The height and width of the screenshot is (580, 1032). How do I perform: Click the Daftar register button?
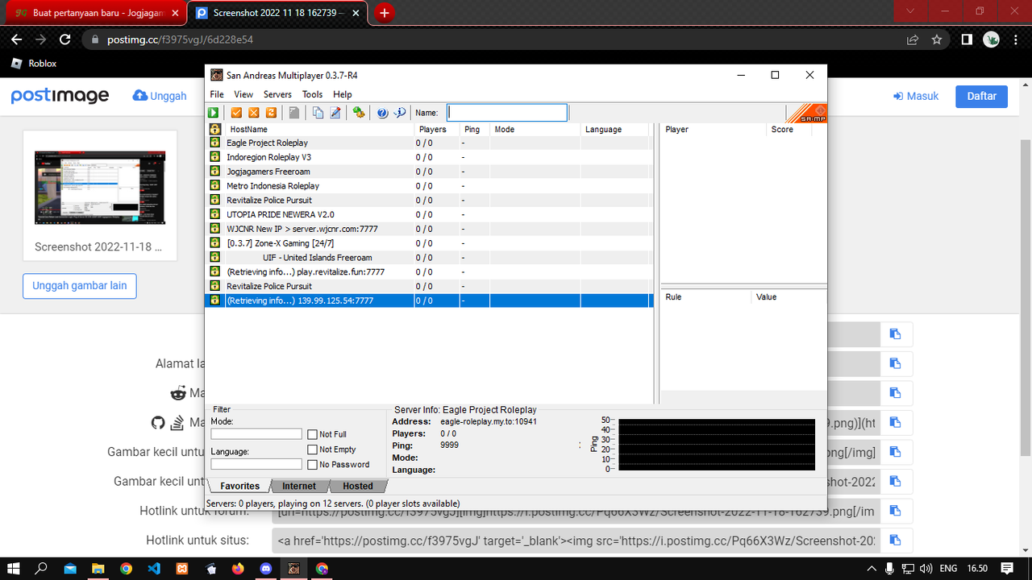coord(982,96)
